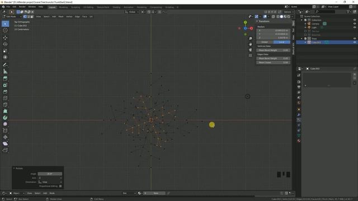Activate the Move tool
The height and width of the screenshot is (201, 358).
tap(5, 37)
